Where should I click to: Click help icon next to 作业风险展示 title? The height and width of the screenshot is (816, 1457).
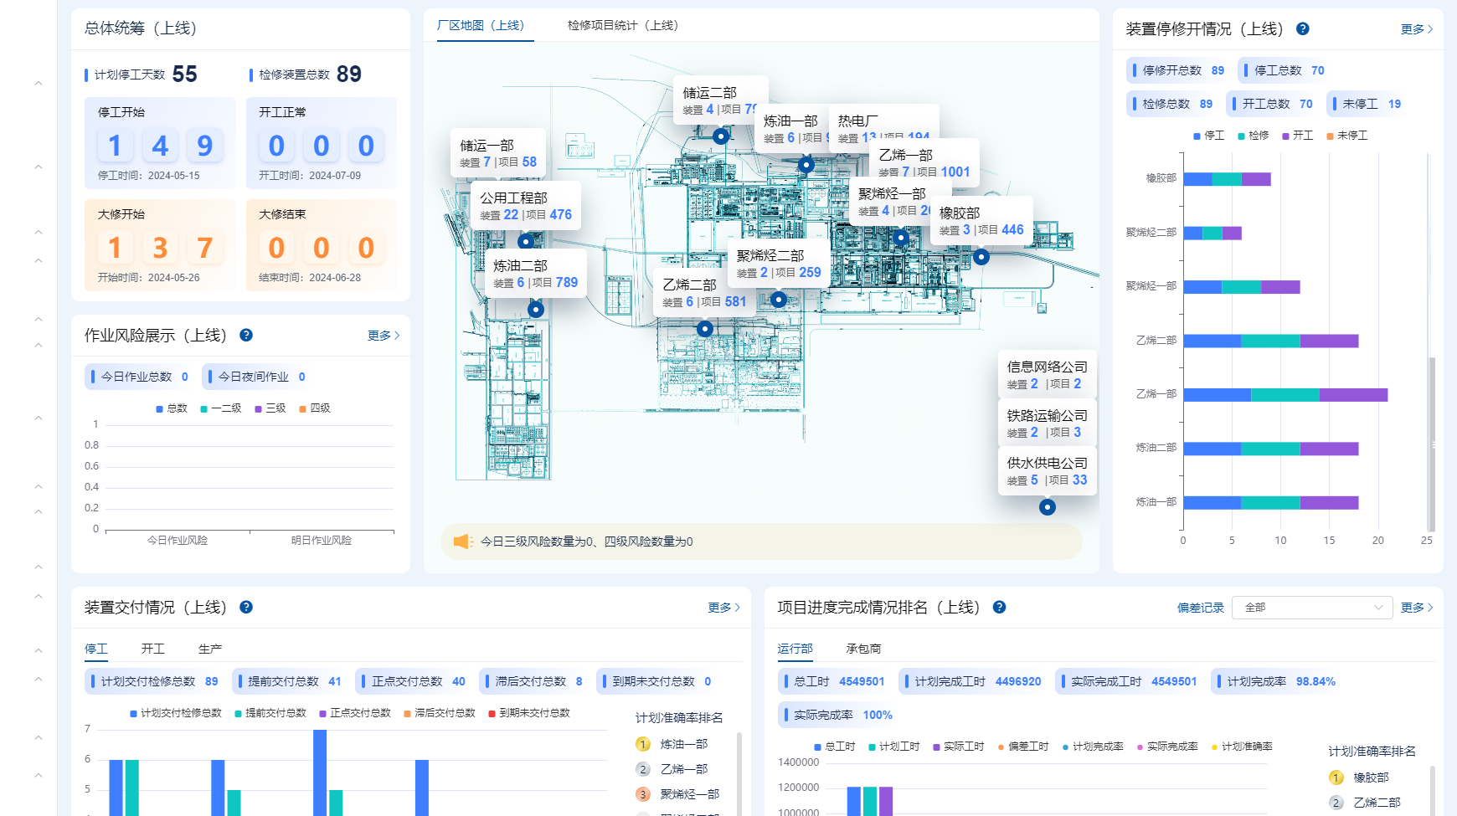click(246, 335)
